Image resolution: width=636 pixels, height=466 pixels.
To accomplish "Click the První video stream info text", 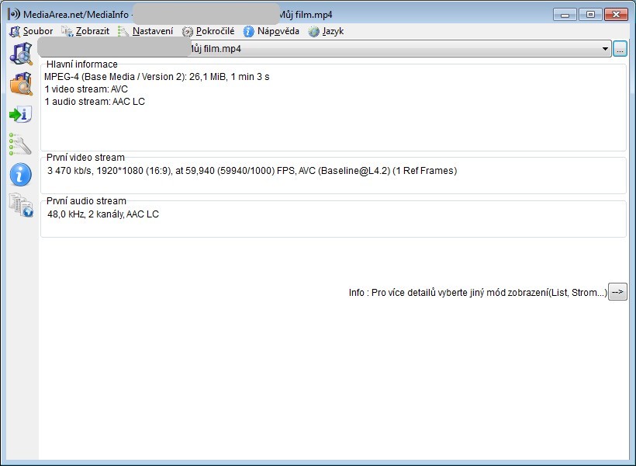I will click(x=252, y=171).
